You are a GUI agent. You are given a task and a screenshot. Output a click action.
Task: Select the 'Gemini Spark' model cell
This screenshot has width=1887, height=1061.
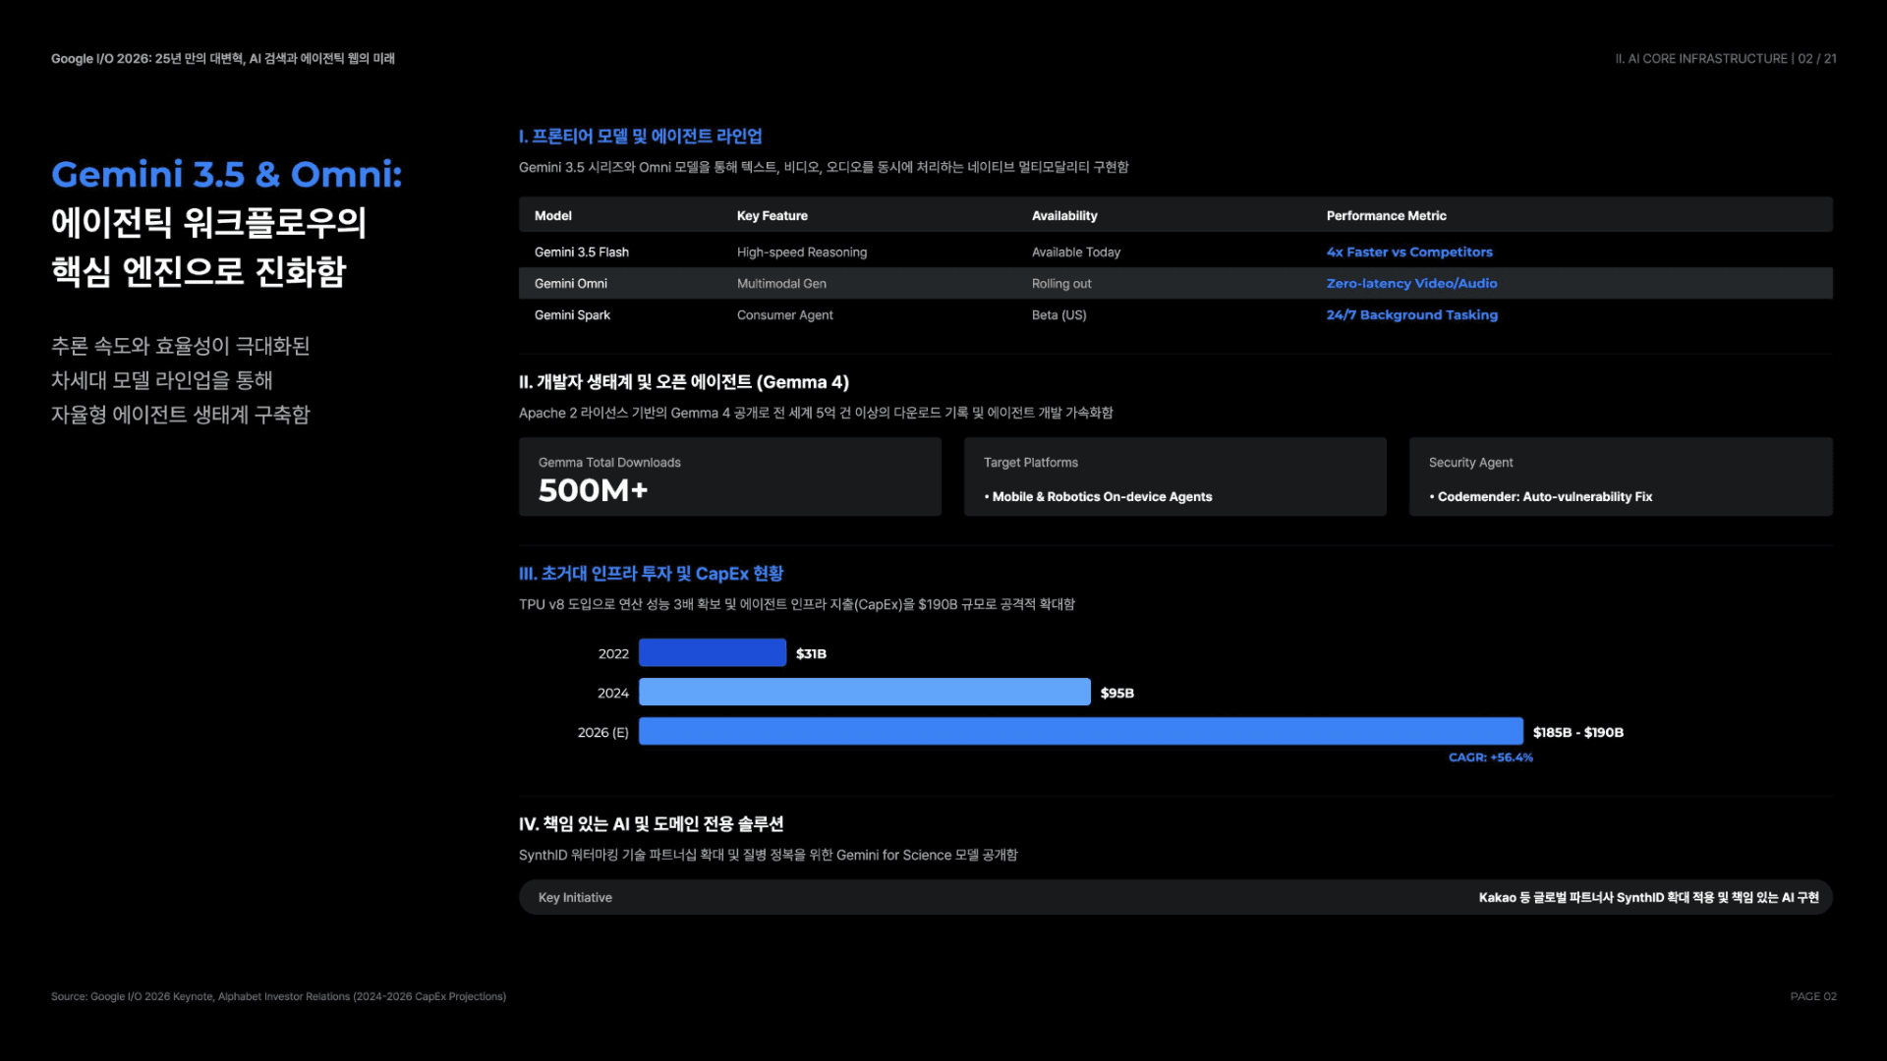pos(572,315)
